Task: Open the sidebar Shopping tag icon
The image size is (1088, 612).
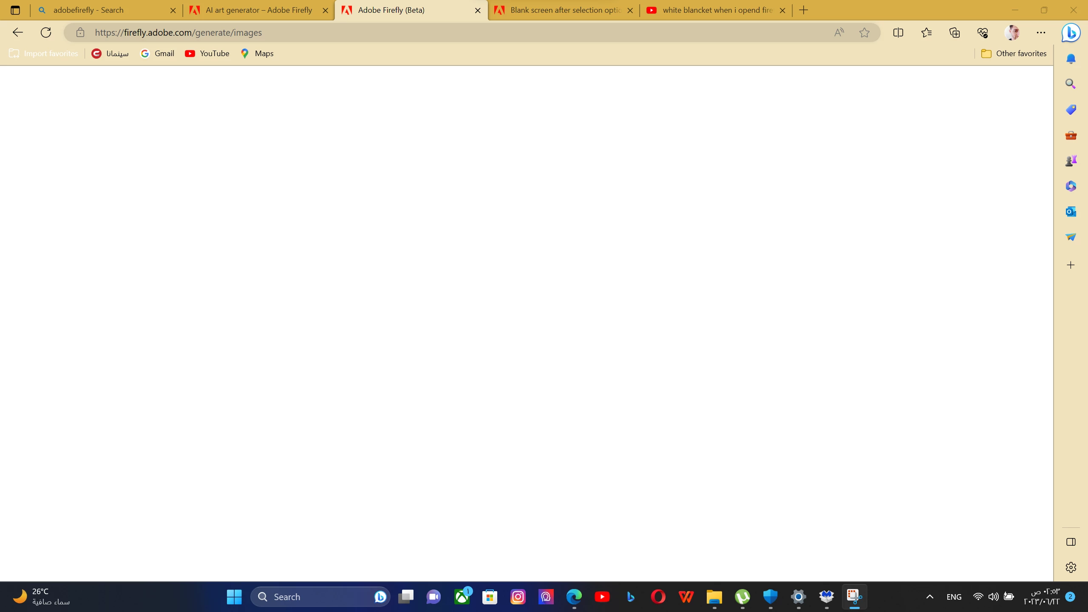Action: pyautogui.click(x=1071, y=110)
